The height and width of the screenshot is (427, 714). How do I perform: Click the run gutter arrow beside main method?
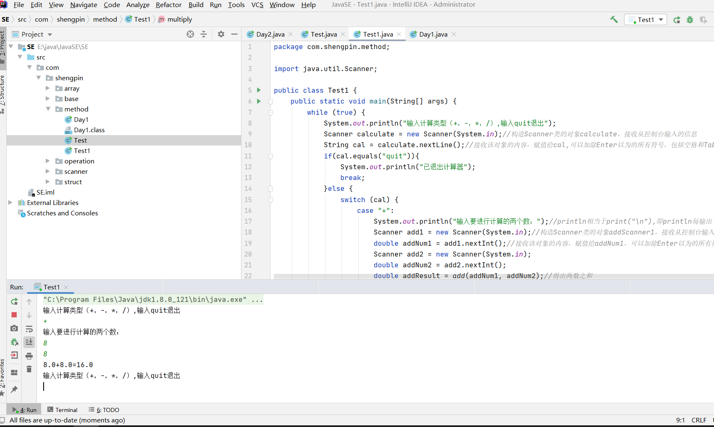[x=259, y=101]
